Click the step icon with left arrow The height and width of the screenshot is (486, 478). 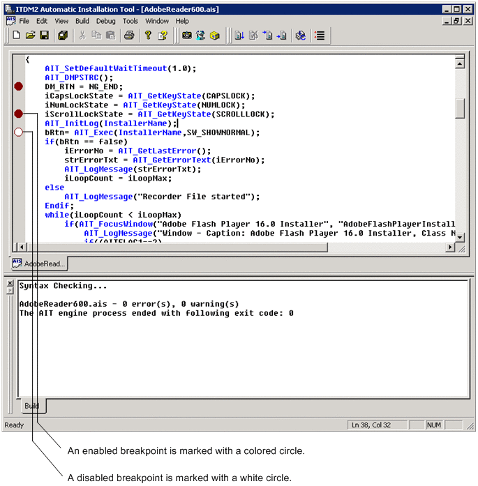pyautogui.click(x=282, y=36)
